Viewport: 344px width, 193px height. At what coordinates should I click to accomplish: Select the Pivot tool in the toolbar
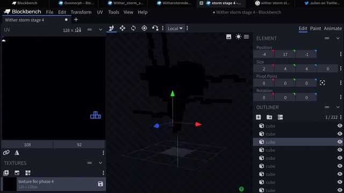click(x=144, y=28)
